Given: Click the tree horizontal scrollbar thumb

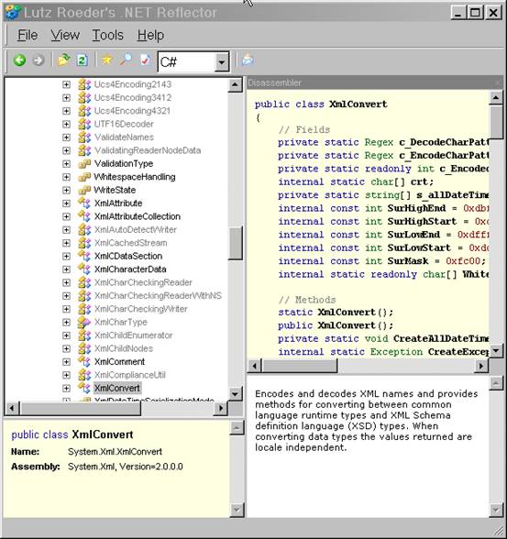Looking at the screenshot, I should point(81,409).
